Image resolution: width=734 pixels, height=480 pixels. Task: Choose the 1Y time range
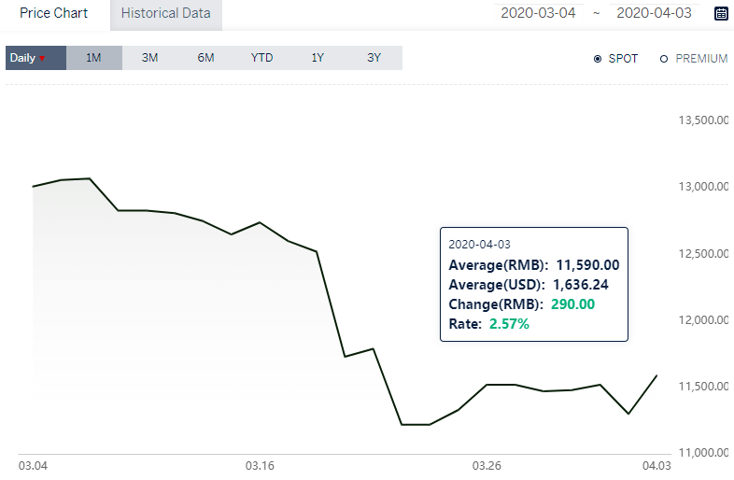318,58
